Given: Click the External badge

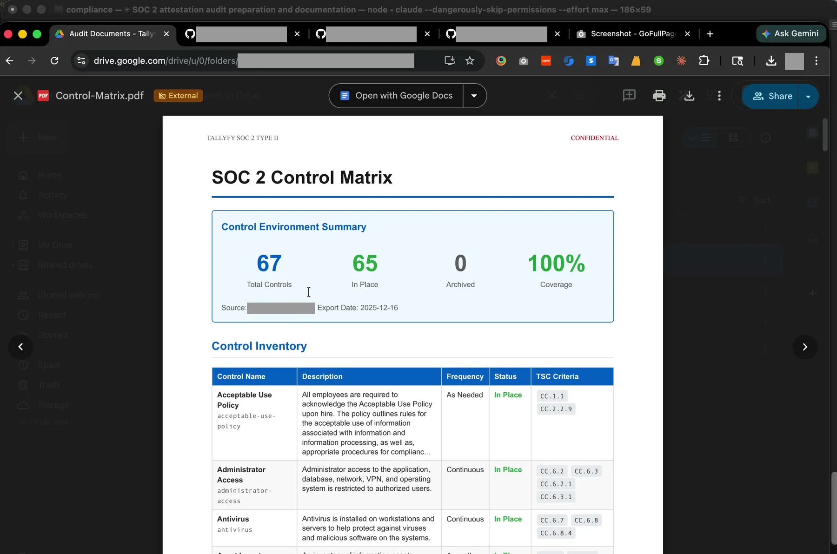Looking at the screenshot, I should click(178, 96).
